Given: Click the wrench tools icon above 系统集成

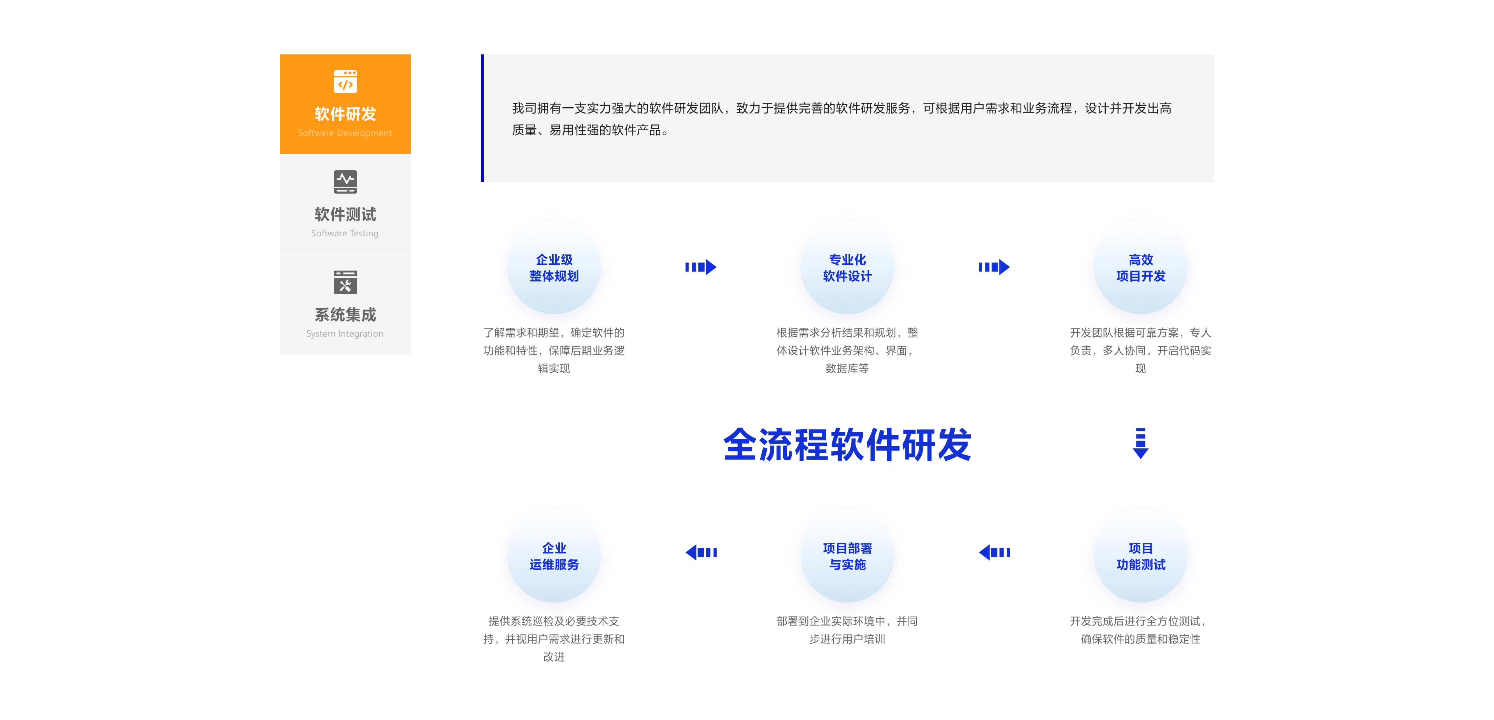Looking at the screenshot, I should pos(345,282).
